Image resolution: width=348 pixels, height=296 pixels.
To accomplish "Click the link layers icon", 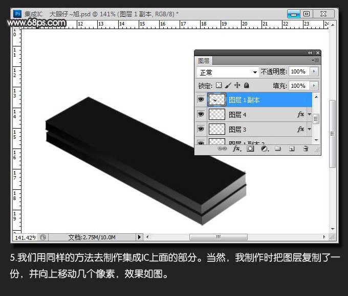I will (222, 149).
